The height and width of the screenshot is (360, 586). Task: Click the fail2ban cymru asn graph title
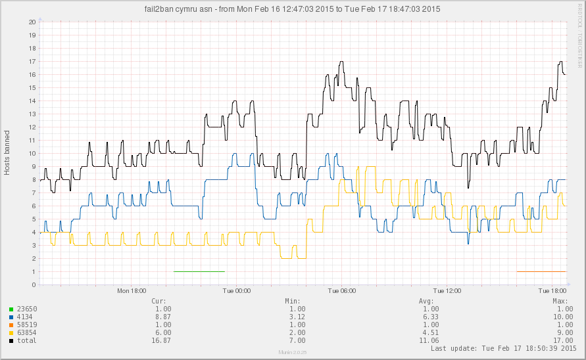point(293,9)
